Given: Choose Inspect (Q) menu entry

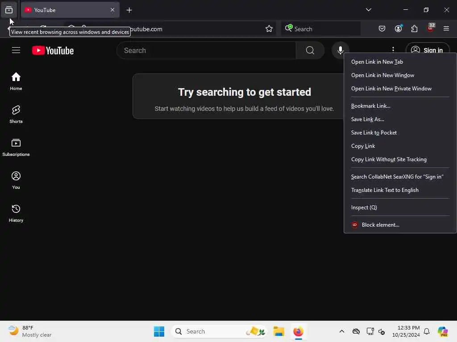Looking at the screenshot, I should [x=400, y=208].
